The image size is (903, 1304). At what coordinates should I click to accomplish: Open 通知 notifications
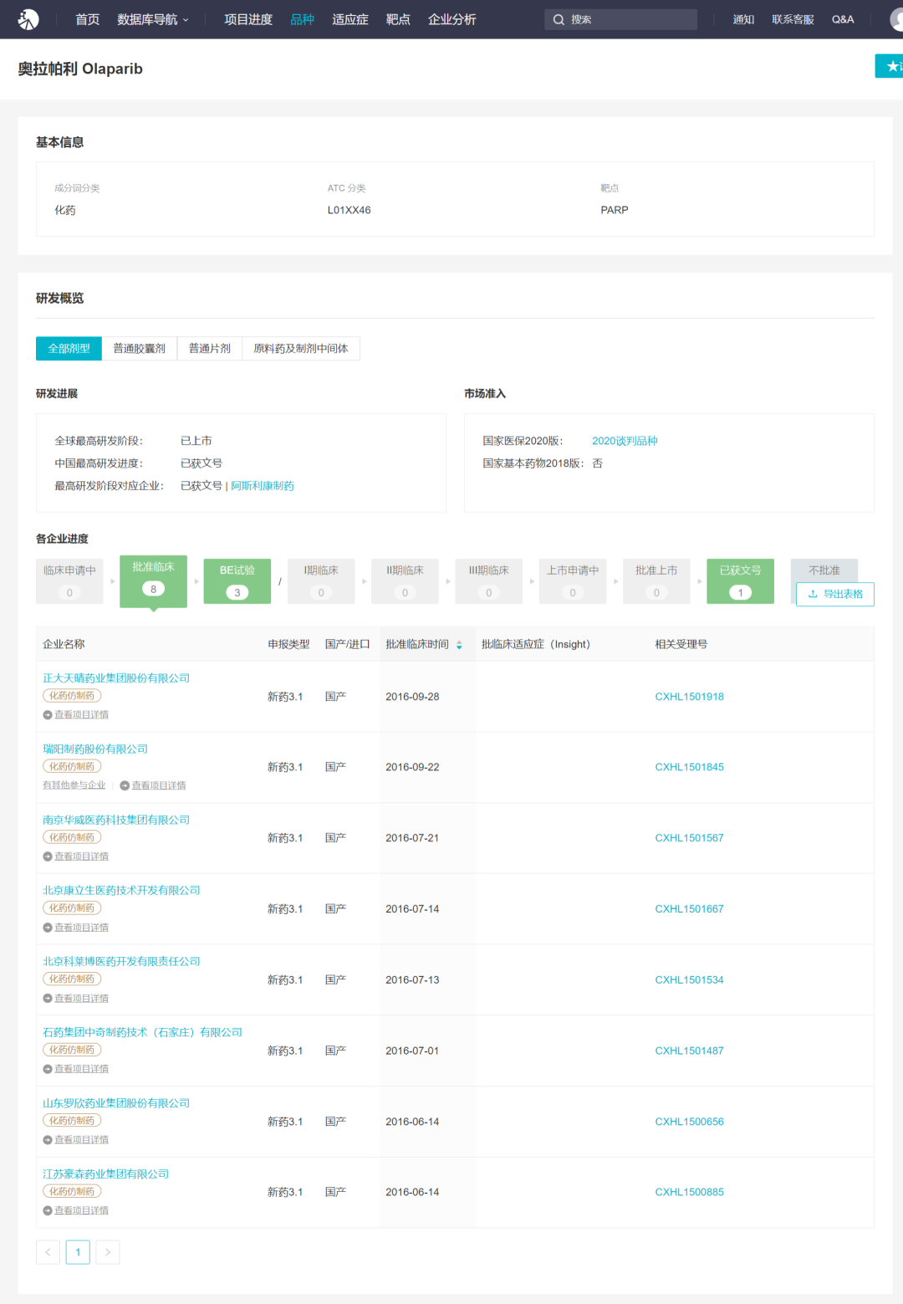(743, 19)
